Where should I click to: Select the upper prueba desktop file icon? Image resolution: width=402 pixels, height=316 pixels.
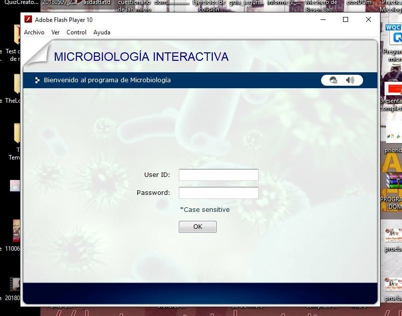(x=393, y=235)
